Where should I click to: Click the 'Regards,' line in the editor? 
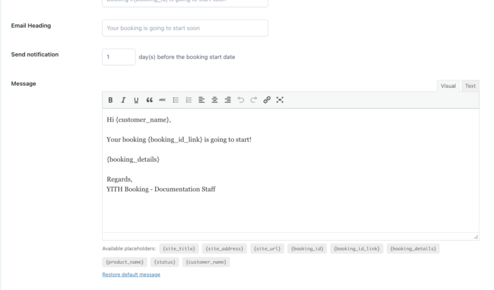[x=119, y=179]
